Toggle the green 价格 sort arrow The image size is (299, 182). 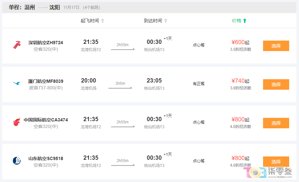(245, 21)
